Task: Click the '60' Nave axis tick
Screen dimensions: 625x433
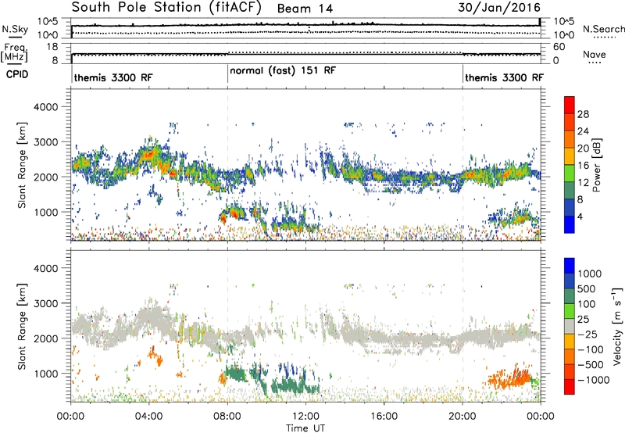Action: [559, 47]
